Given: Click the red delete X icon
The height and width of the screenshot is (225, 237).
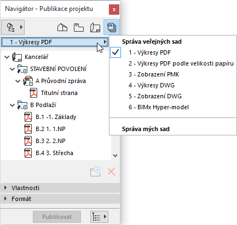Looking at the screenshot, I should pos(112,171).
